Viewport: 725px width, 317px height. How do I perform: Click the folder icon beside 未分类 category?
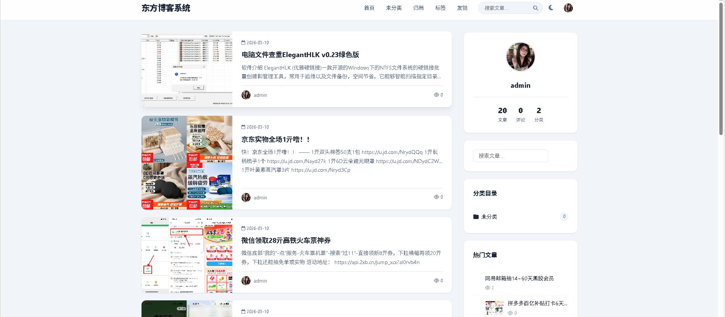click(x=476, y=217)
